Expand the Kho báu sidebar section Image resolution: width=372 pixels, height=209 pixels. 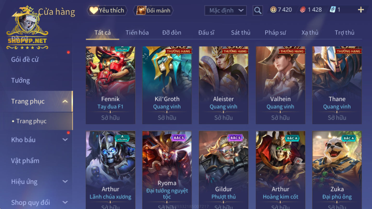tap(65, 140)
